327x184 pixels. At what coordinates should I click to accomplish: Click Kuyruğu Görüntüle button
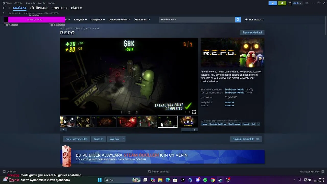[x=246, y=139]
